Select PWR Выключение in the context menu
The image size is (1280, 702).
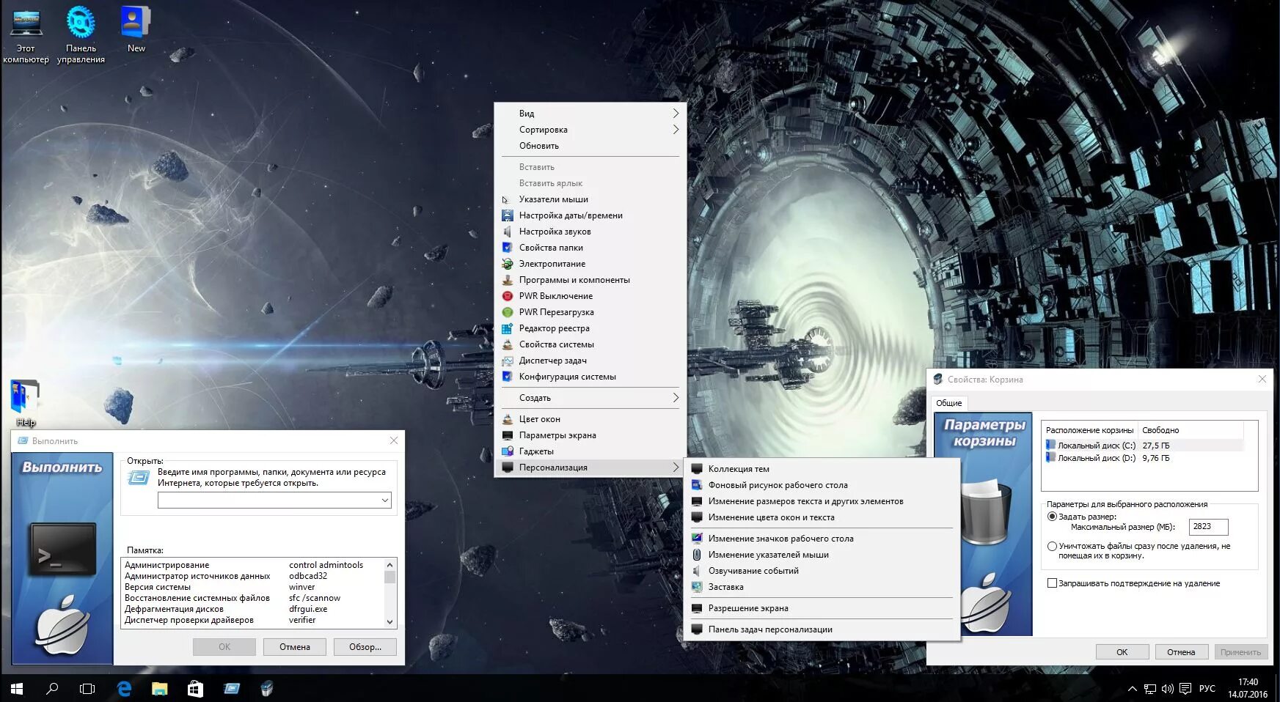point(555,295)
